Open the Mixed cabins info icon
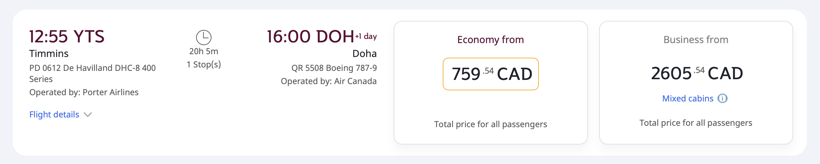The image size is (820, 164). click(723, 98)
